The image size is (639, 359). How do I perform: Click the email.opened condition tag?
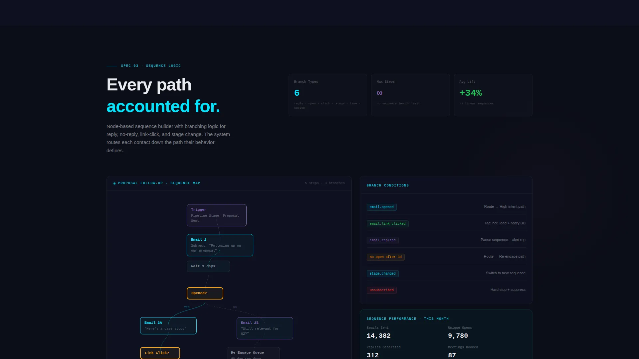pyautogui.click(x=381, y=207)
